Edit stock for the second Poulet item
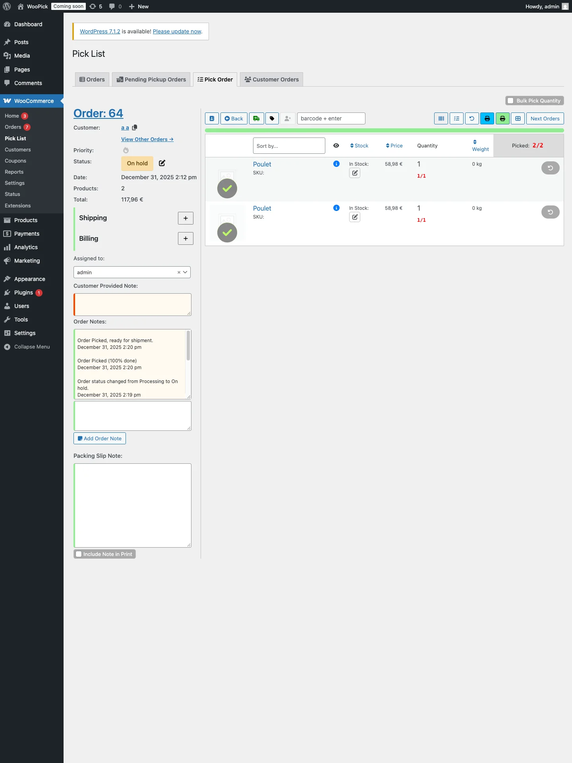This screenshot has height=763, width=572. coord(355,217)
